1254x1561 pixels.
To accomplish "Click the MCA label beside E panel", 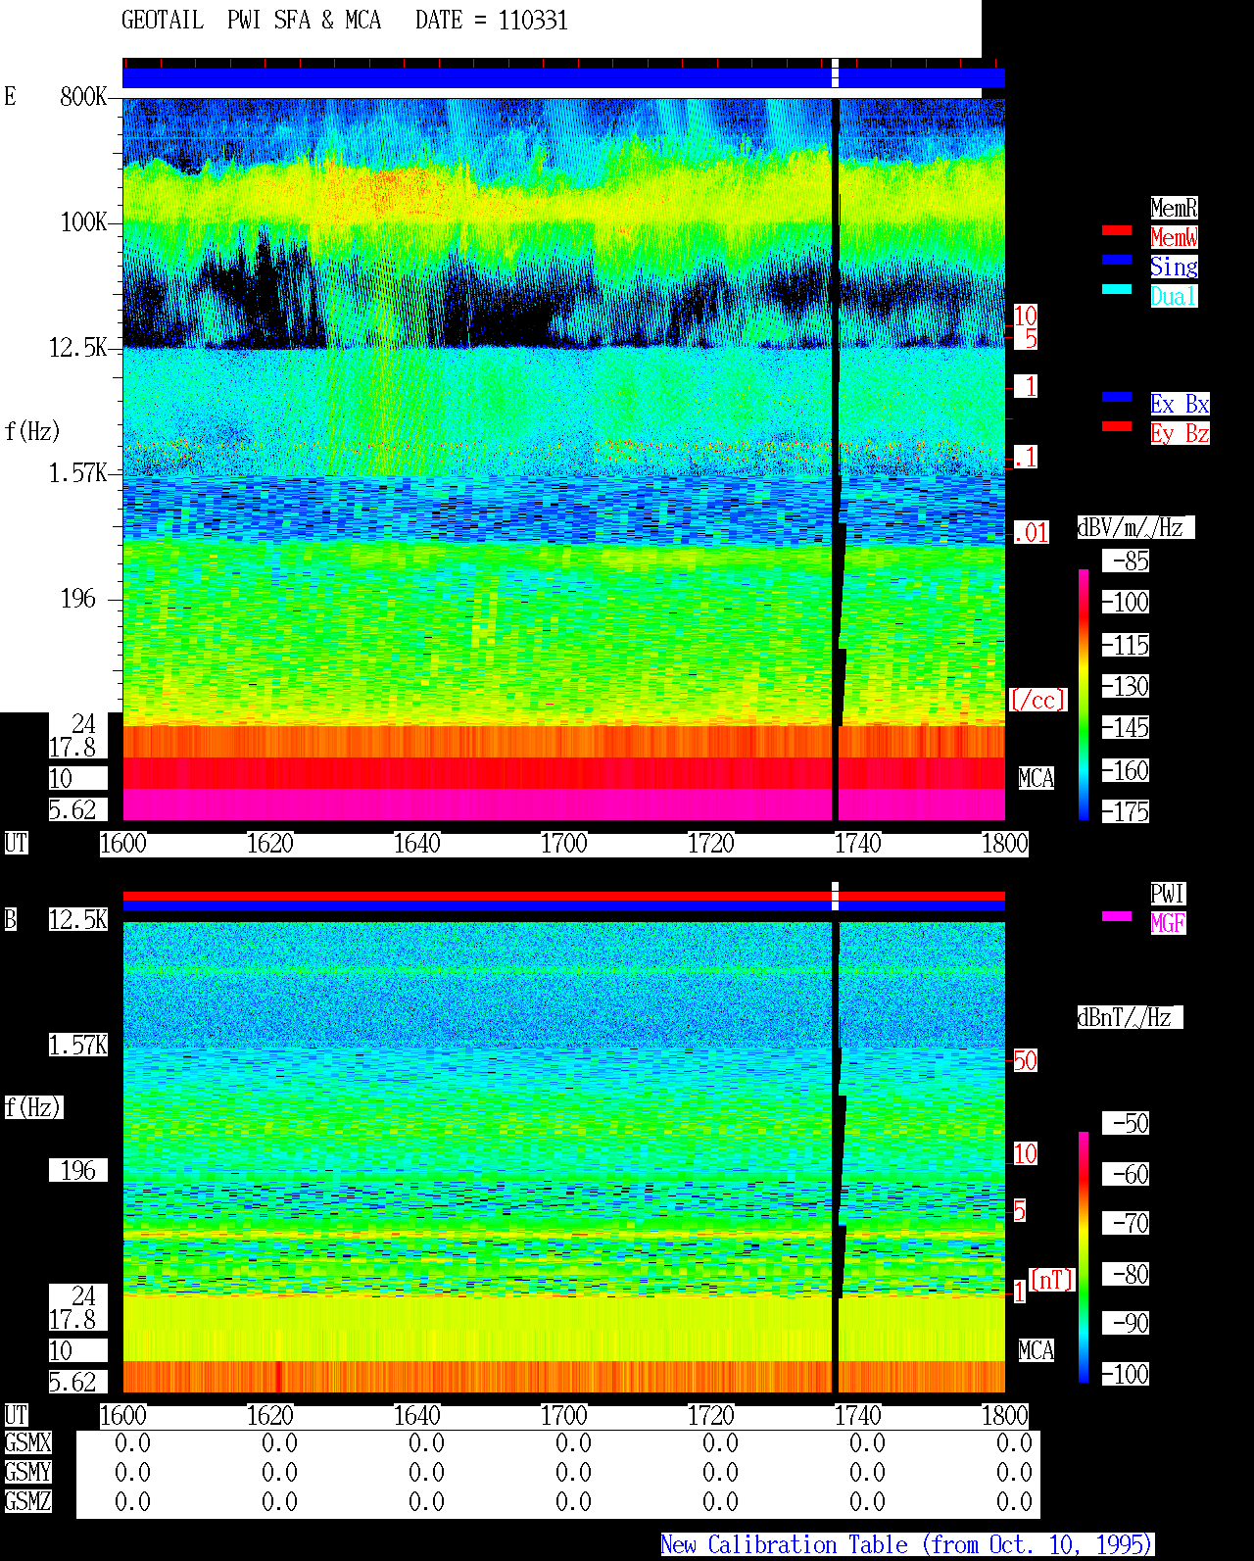I will (x=1037, y=778).
